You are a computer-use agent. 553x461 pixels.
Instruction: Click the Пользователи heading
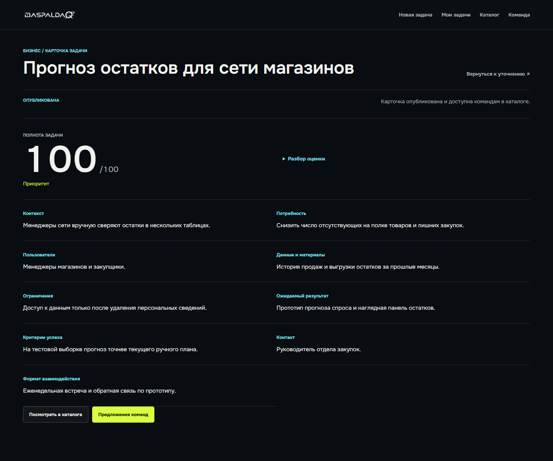click(39, 255)
